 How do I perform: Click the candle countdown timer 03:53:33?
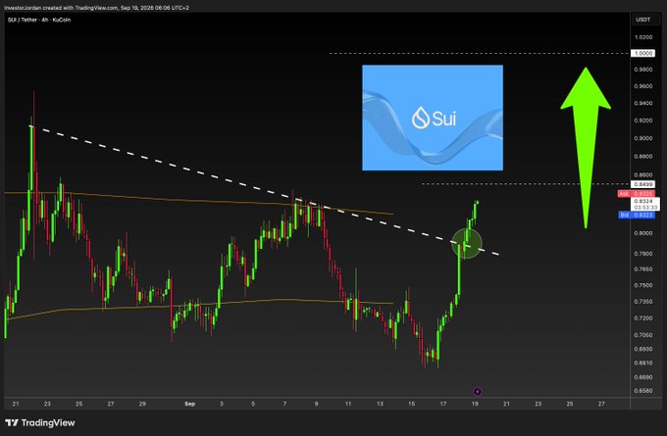[x=645, y=208]
